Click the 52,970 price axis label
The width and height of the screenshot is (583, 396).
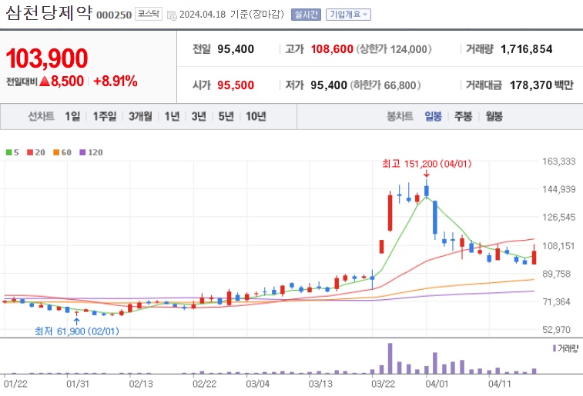(x=556, y=330)
